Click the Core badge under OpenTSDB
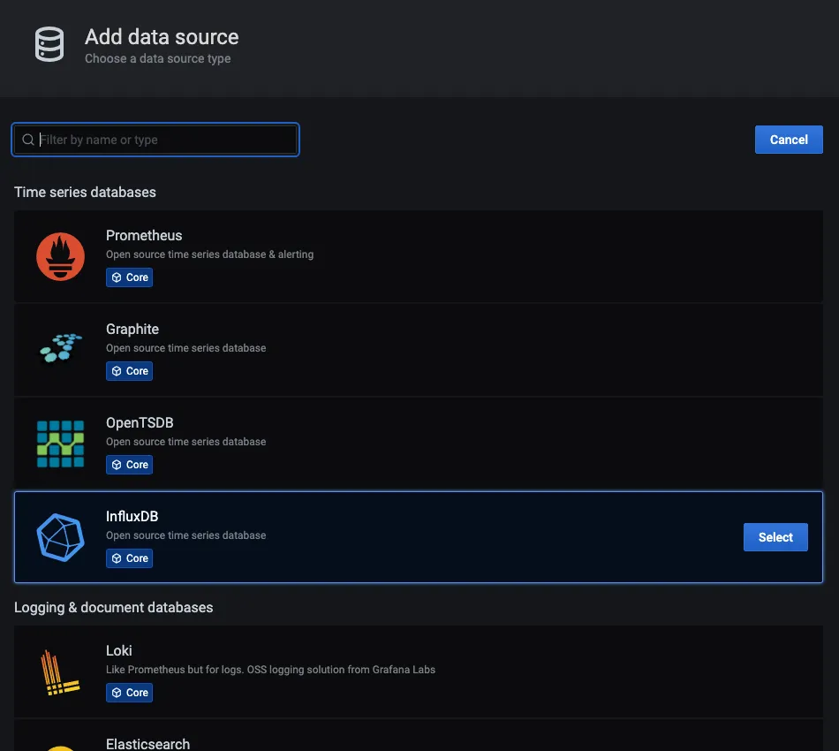The width and height of the screenshot is (839, 751). (129, 465)
